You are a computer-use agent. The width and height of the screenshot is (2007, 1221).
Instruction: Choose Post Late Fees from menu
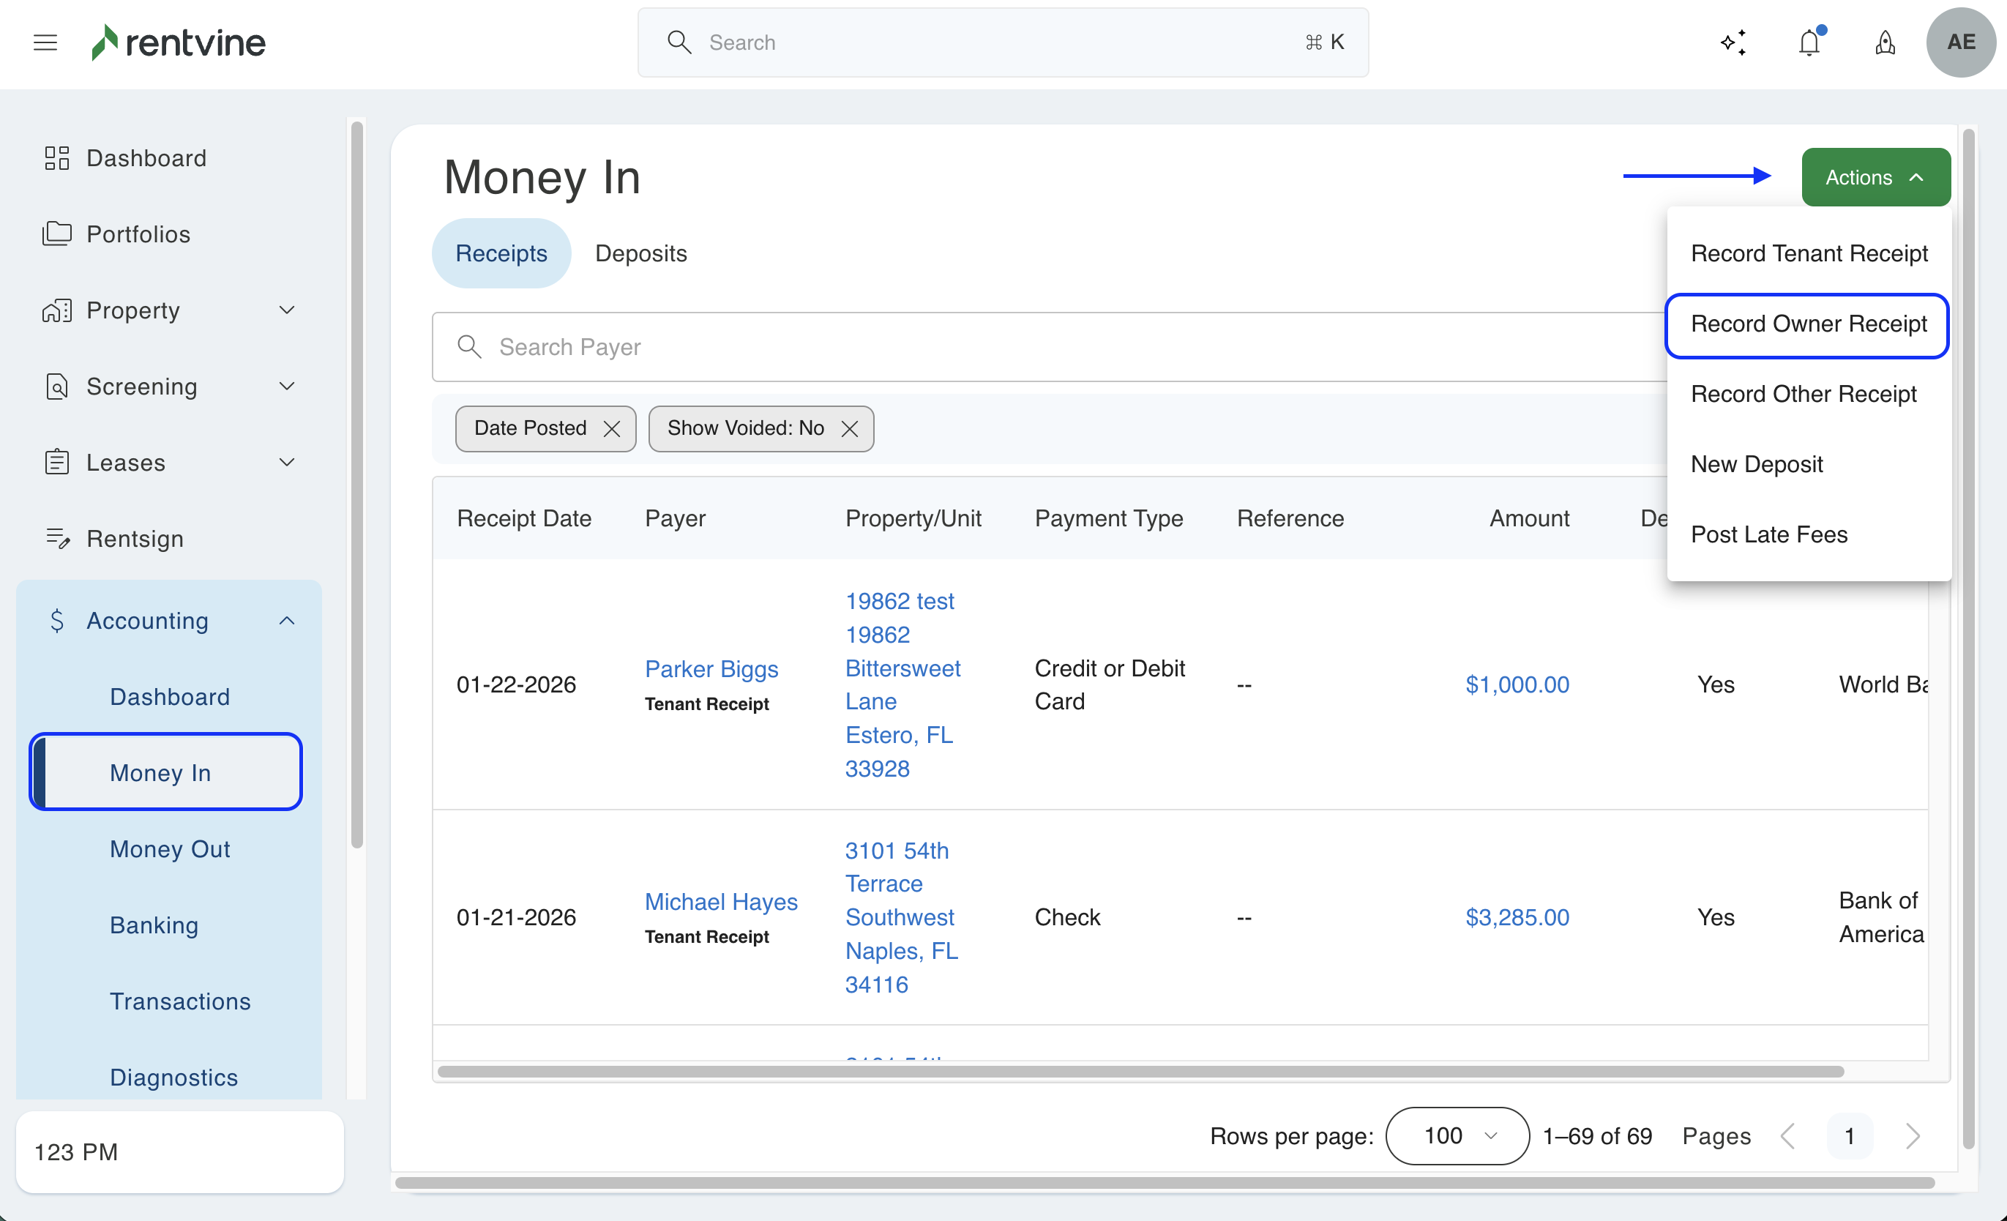click(1769, 534)
